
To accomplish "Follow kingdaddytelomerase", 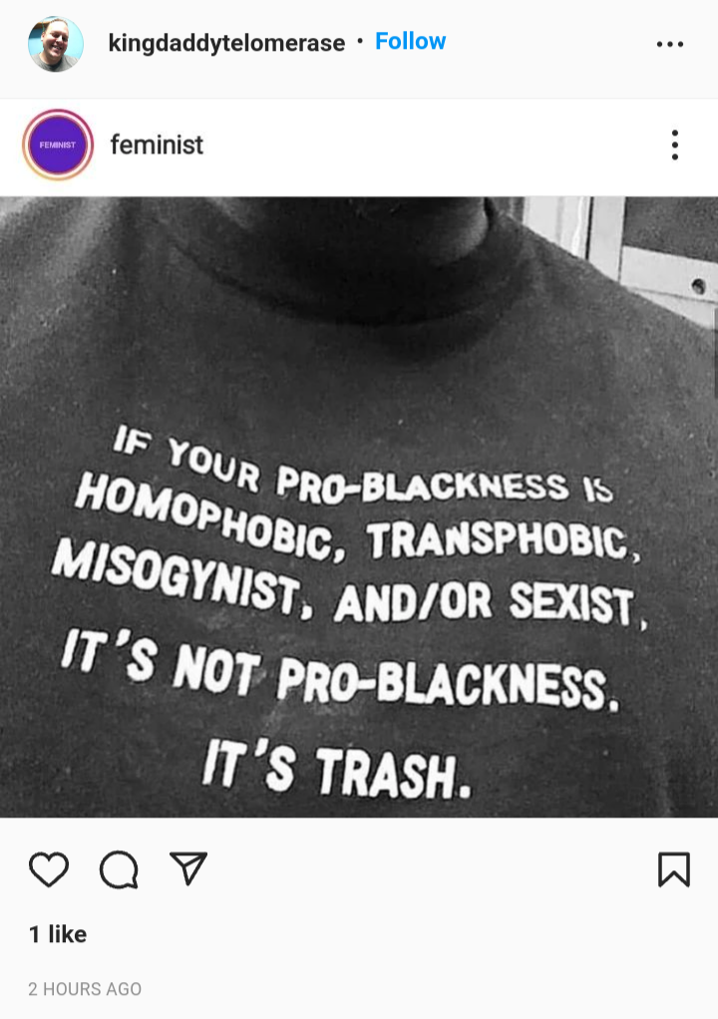I will point(410,41).
